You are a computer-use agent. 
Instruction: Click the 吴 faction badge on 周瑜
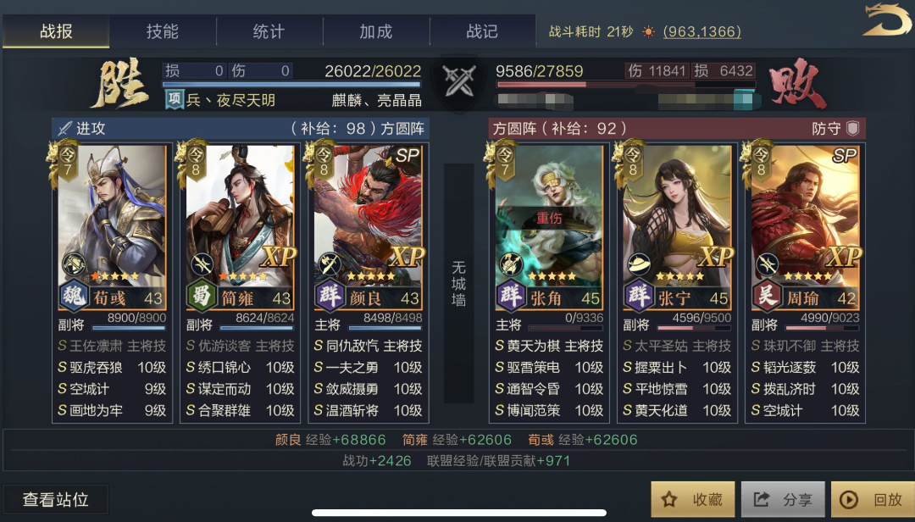coord(766,296)
